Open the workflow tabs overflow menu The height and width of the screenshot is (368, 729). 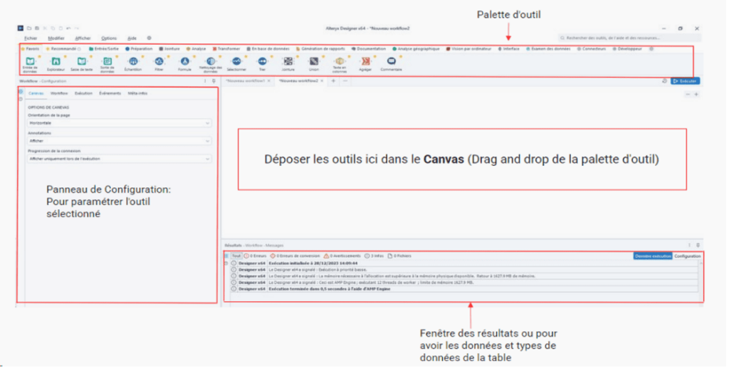pos(345,81)
